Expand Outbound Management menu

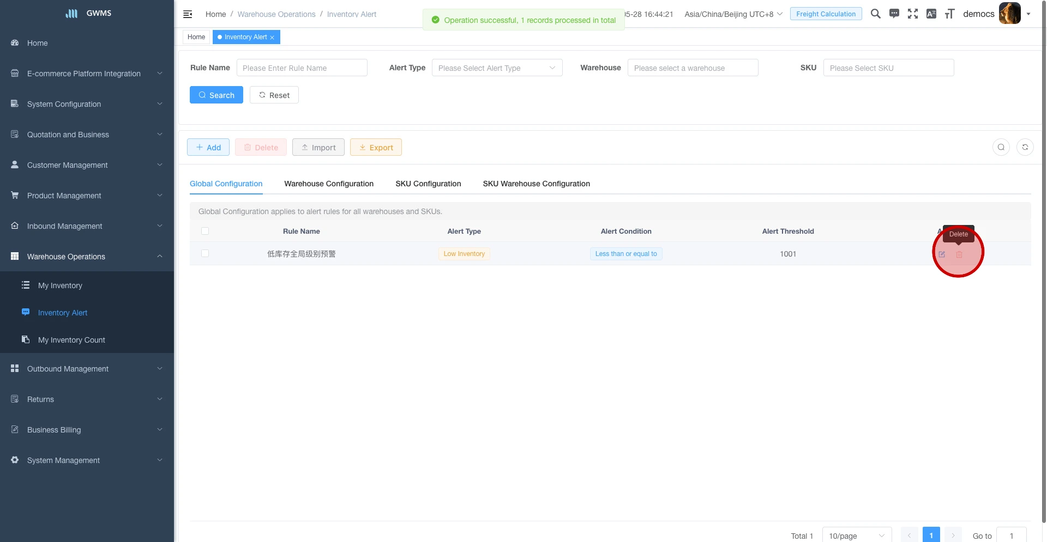tap(87, 369)
